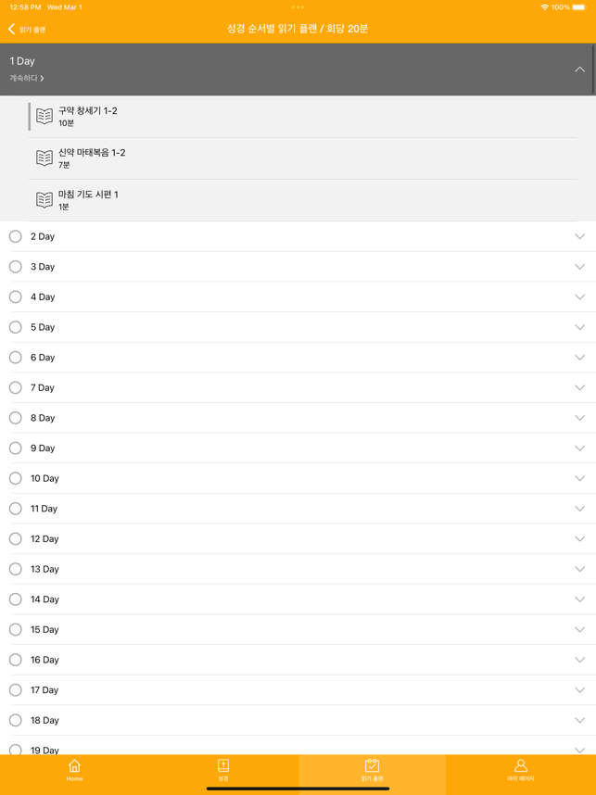Click the vertical scrollbar on right edge
This screenshot has width=596, height=795.
click(593, 69)
